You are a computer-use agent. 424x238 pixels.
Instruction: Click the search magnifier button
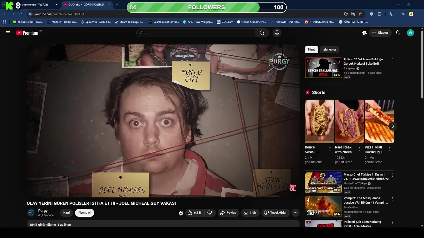pyautogui.click(x=262, y=33)
